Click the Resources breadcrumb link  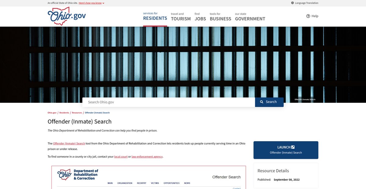coord(77,113)
